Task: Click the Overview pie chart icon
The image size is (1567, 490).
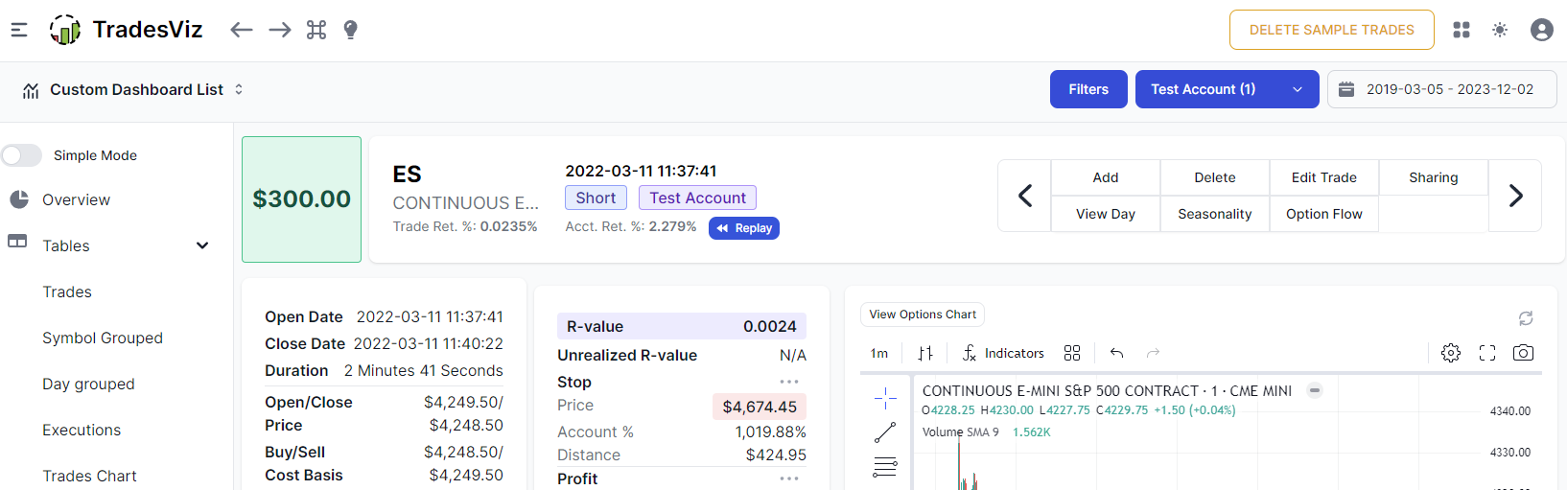Action: [19, 199]
